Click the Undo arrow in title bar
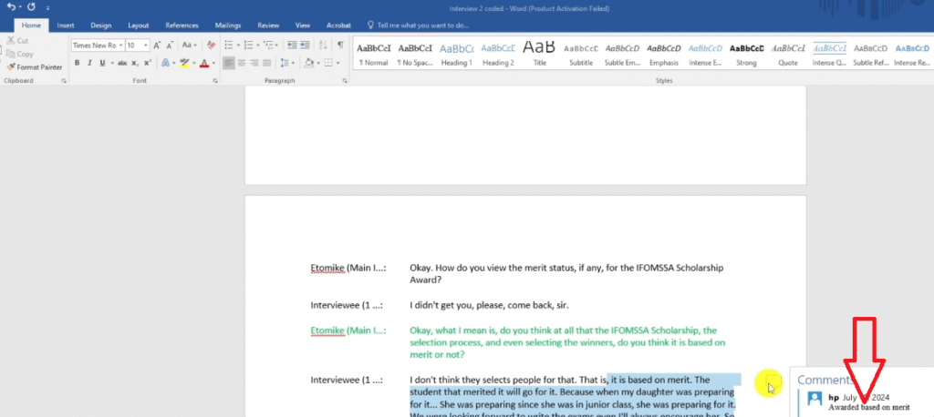 pyautogui.click(x=11, y=7)
